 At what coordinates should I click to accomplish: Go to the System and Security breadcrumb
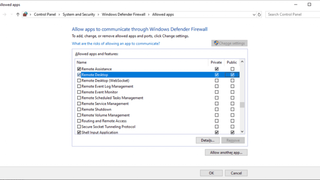tap(79, 14)
